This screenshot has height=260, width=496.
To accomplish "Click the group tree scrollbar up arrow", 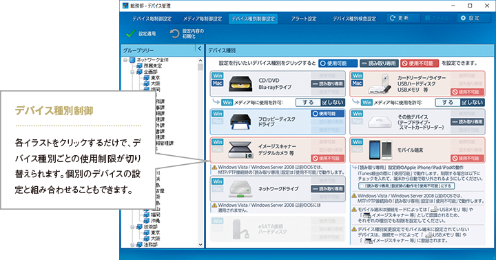I will coord(200,60).
